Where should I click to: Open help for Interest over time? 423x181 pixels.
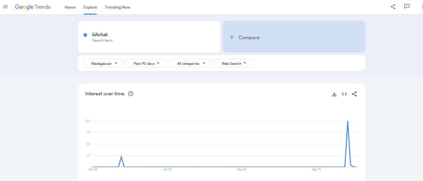point(130,94)
